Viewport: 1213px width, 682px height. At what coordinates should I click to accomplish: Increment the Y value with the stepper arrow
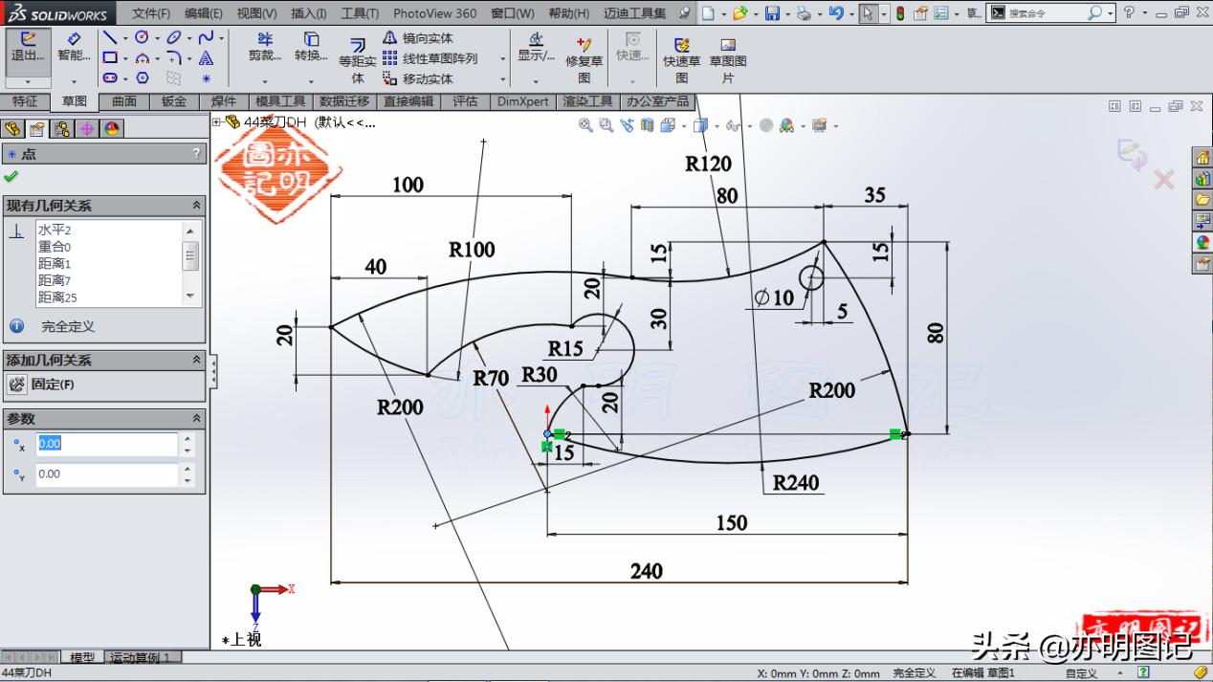[x=187, y=469]
